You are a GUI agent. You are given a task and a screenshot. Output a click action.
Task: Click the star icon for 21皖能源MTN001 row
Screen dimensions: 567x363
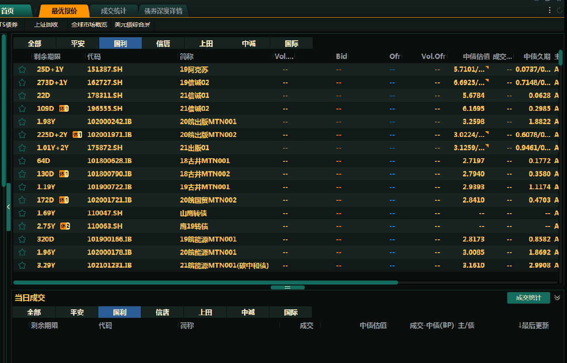[x=22, y=265]
